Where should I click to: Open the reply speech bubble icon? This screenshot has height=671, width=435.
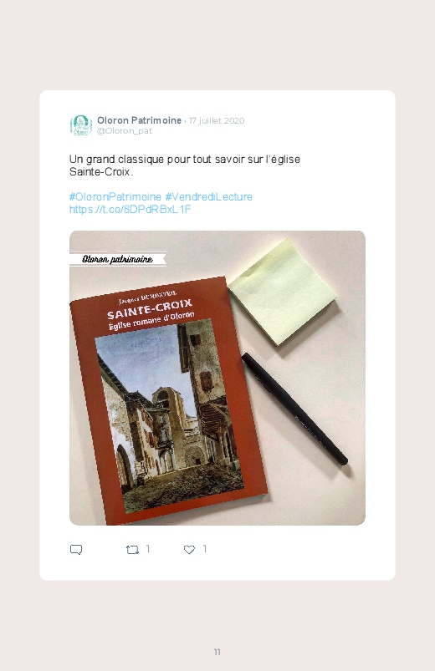(x=76, y=550)
